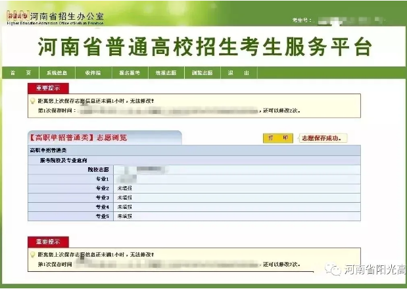Click the 专业2 label
This screenshot has height=289, width=407.
point(103,188)
